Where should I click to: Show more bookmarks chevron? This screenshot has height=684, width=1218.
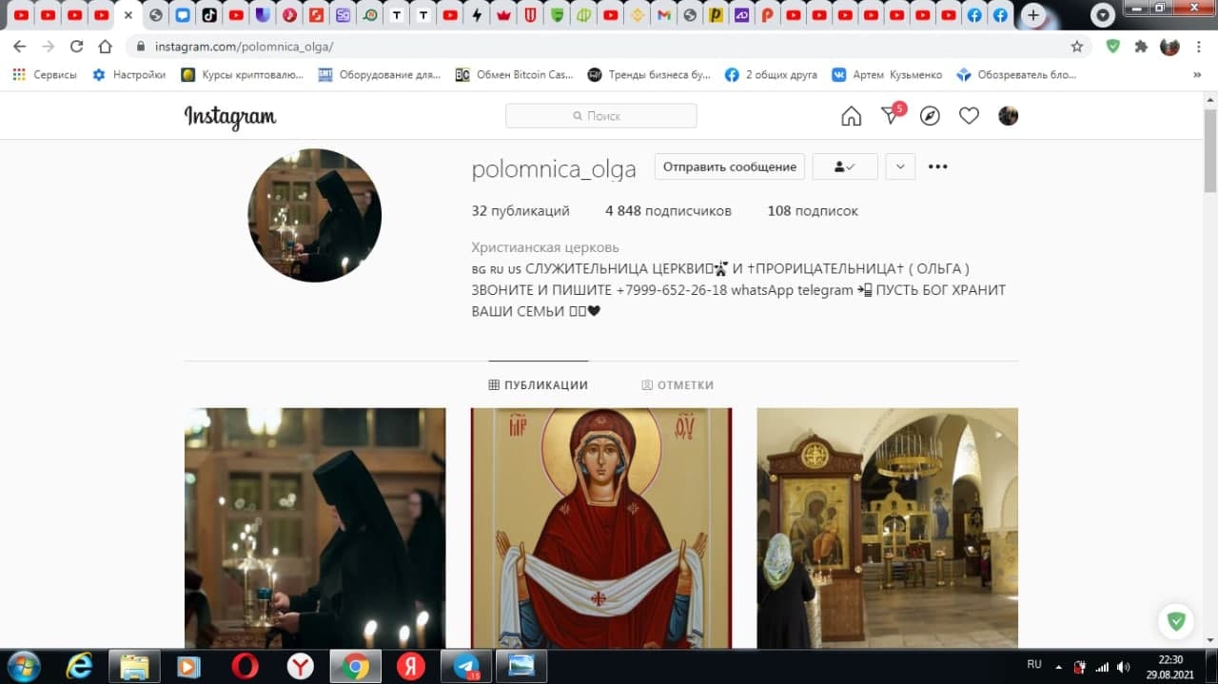pos(1197,74)
